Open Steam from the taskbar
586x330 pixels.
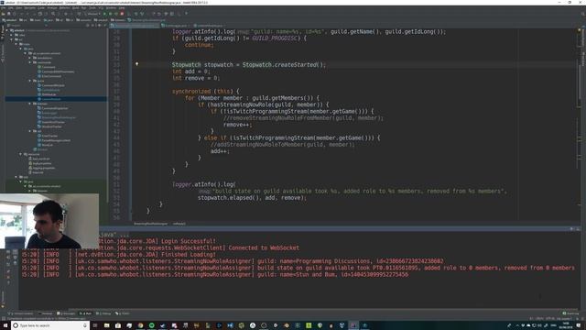pos(163,325)
